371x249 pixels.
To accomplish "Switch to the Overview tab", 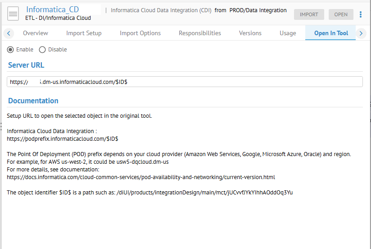I will click(36, 33).
